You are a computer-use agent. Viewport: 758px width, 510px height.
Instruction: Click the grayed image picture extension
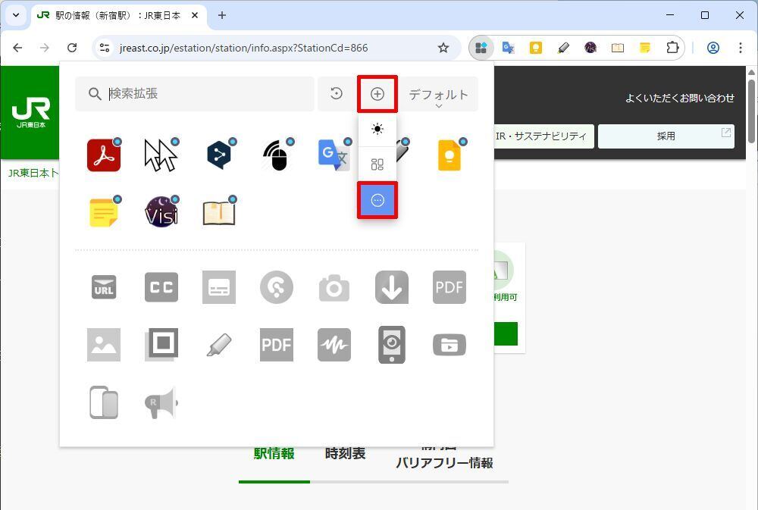click(103, 345)
